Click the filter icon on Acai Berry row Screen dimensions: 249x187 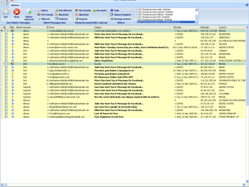(12, 97)
